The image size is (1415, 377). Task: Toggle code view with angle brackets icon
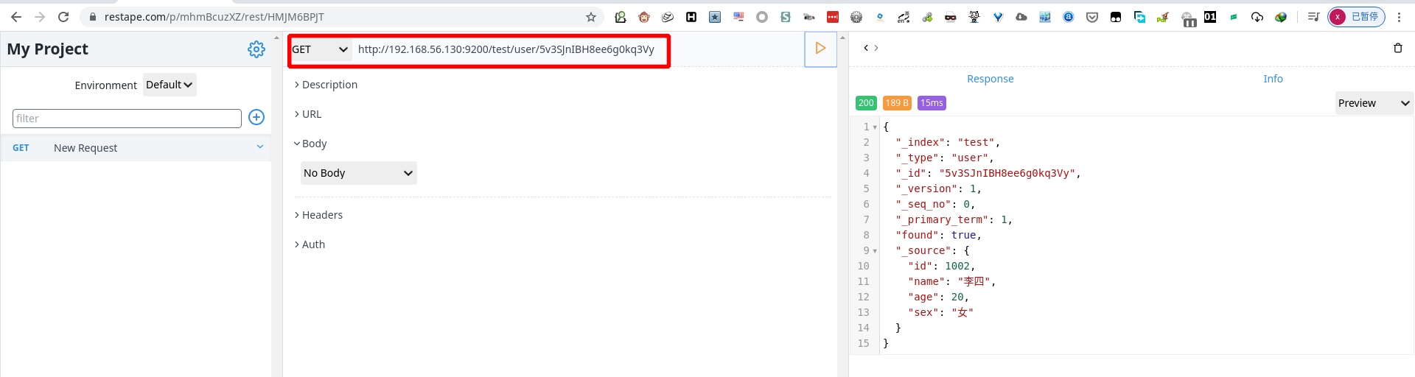tap(870, 48)
